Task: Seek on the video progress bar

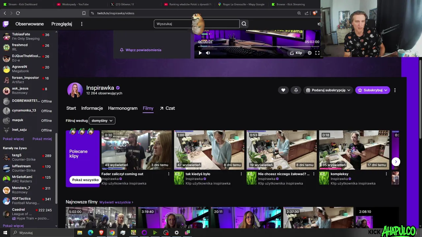Action: 258,46
